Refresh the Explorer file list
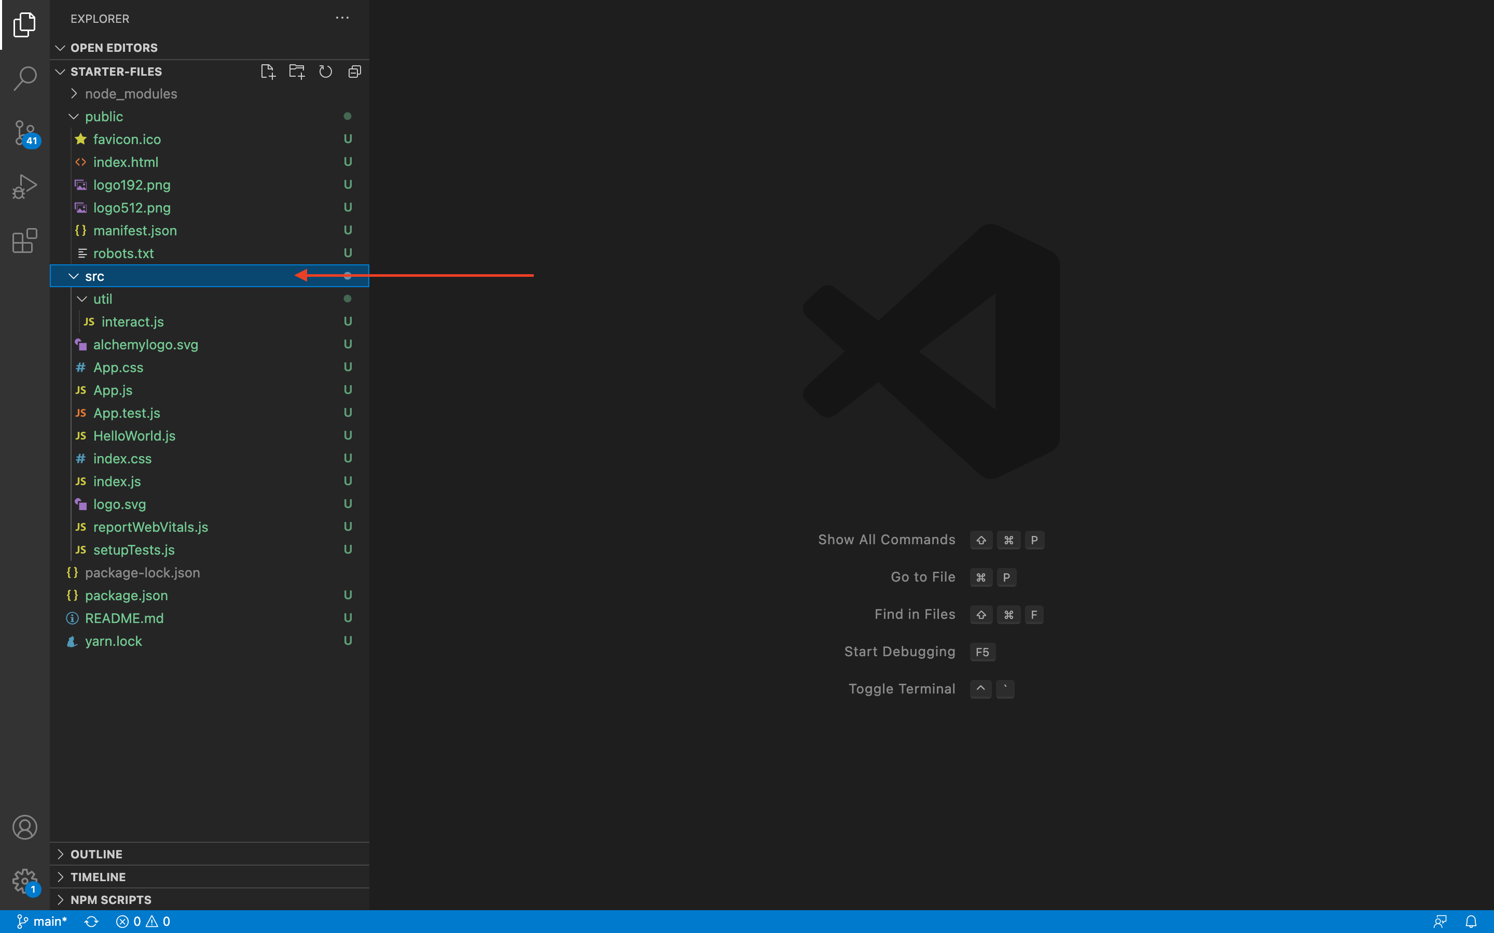Screen dimensions: 1494x933 point(325,71)
